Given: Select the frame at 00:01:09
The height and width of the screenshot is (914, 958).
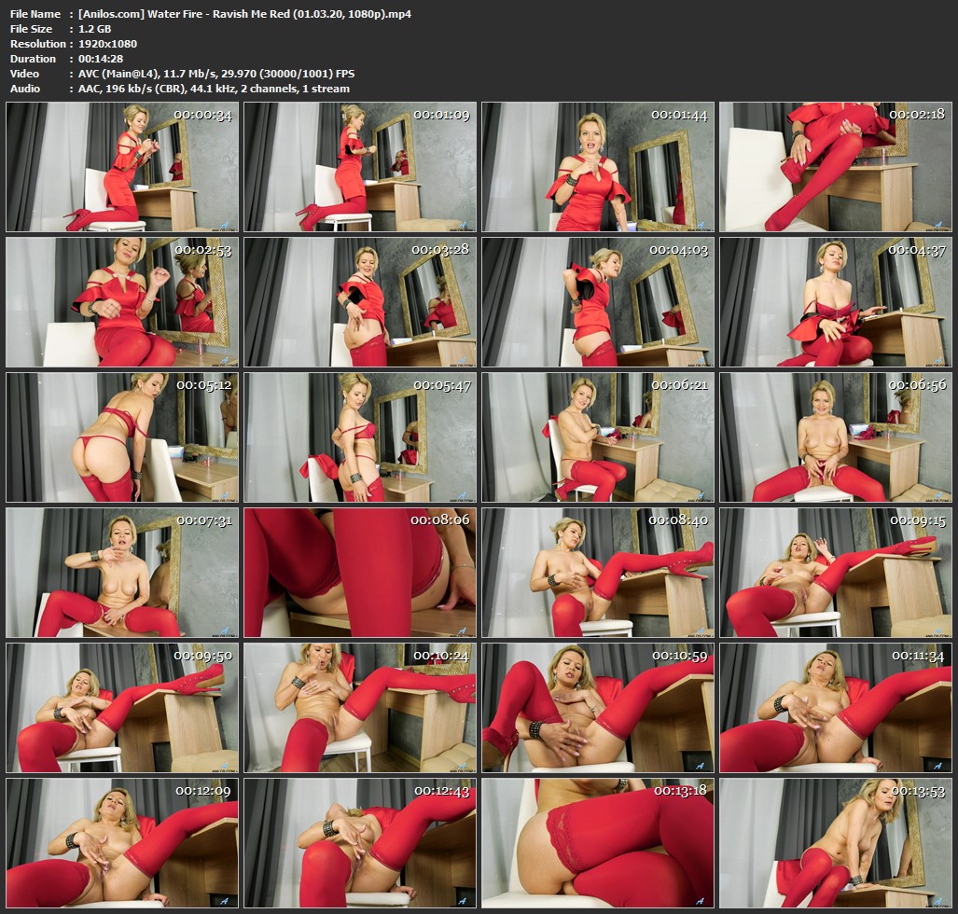Looking at the screenshot, I should (360, 167).
